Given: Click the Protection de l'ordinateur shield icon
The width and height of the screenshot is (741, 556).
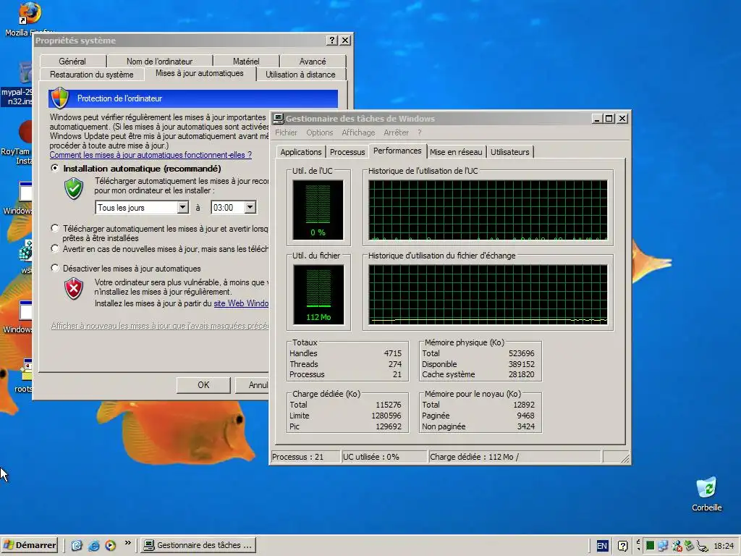Looking at the screenshot, I should (x=60, y=98).
